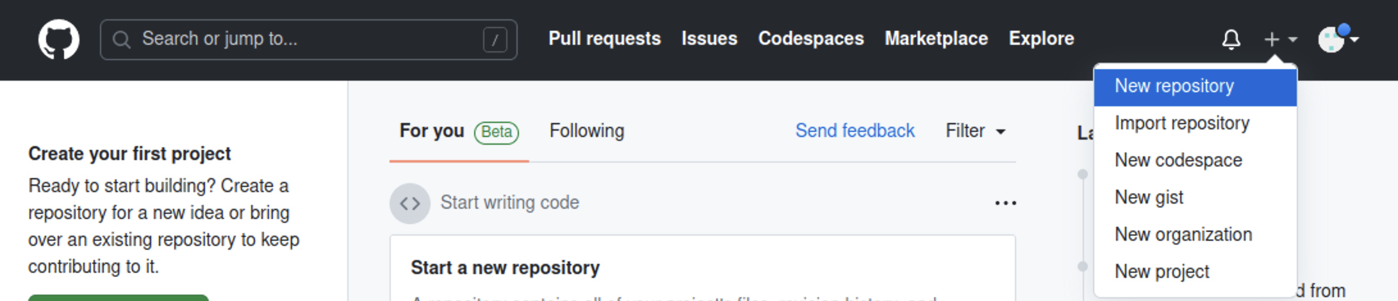Click the GitHub Octocat logo
Image resolution: width=1398 pixels, height=301 pixels.
[59, 39]
